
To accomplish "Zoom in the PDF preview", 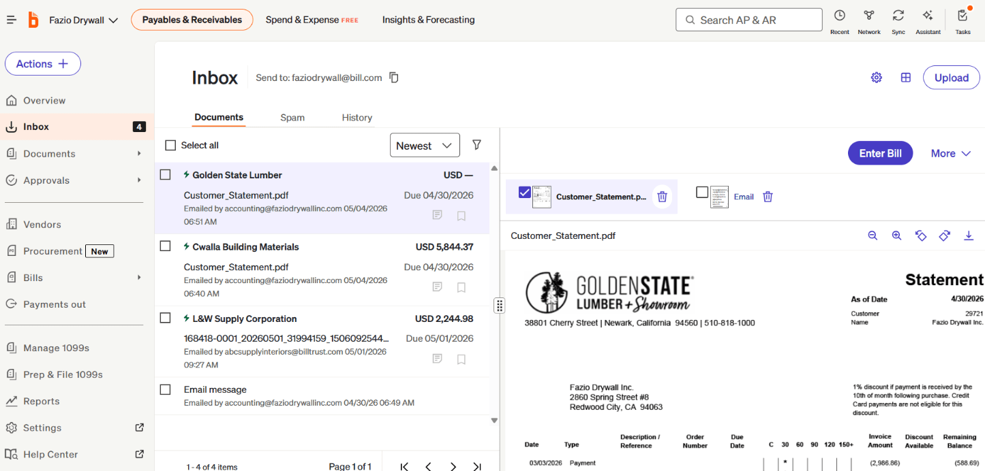I will (x=896, y=235).
